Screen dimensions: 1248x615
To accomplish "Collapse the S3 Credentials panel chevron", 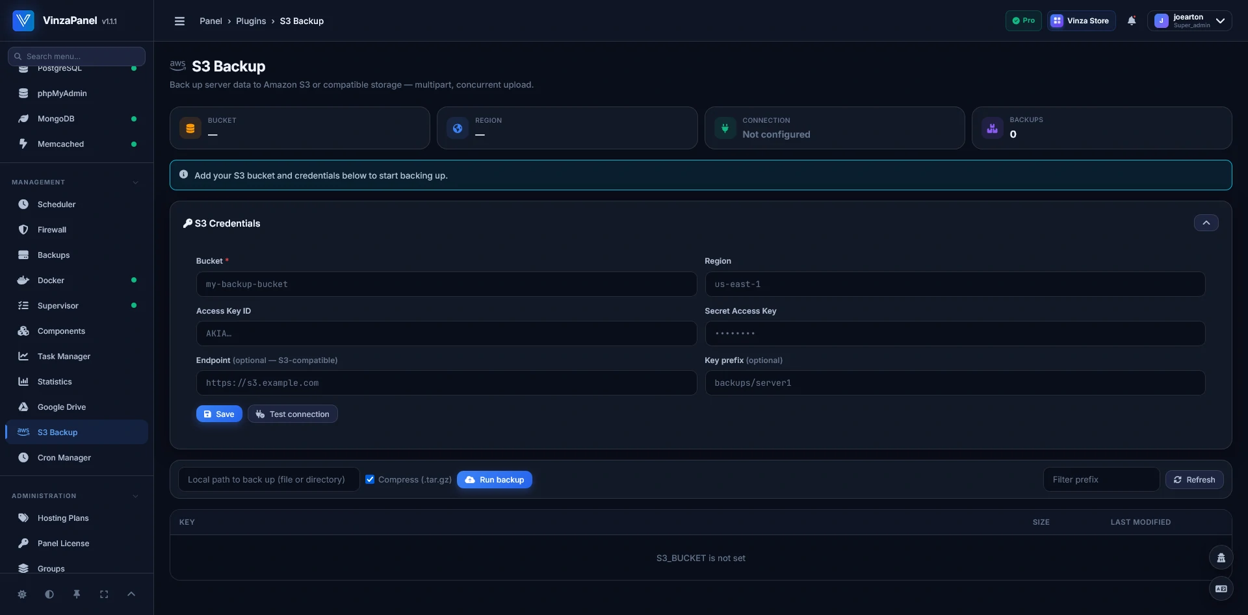I will click(x=1206, y=223).
